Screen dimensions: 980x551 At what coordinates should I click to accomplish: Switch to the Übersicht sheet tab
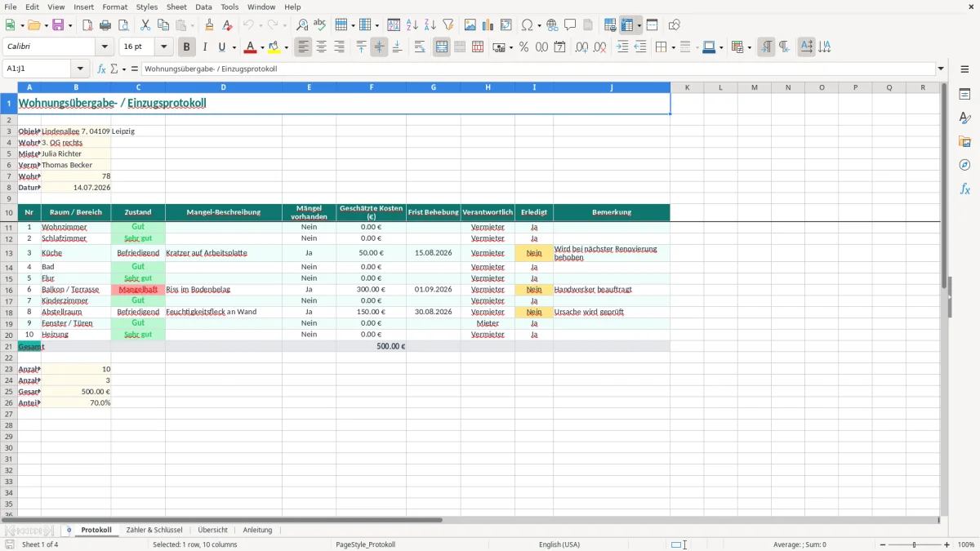pyautogui.click(x=212, y=530)
